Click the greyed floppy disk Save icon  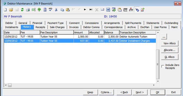[x=17, y=10]
